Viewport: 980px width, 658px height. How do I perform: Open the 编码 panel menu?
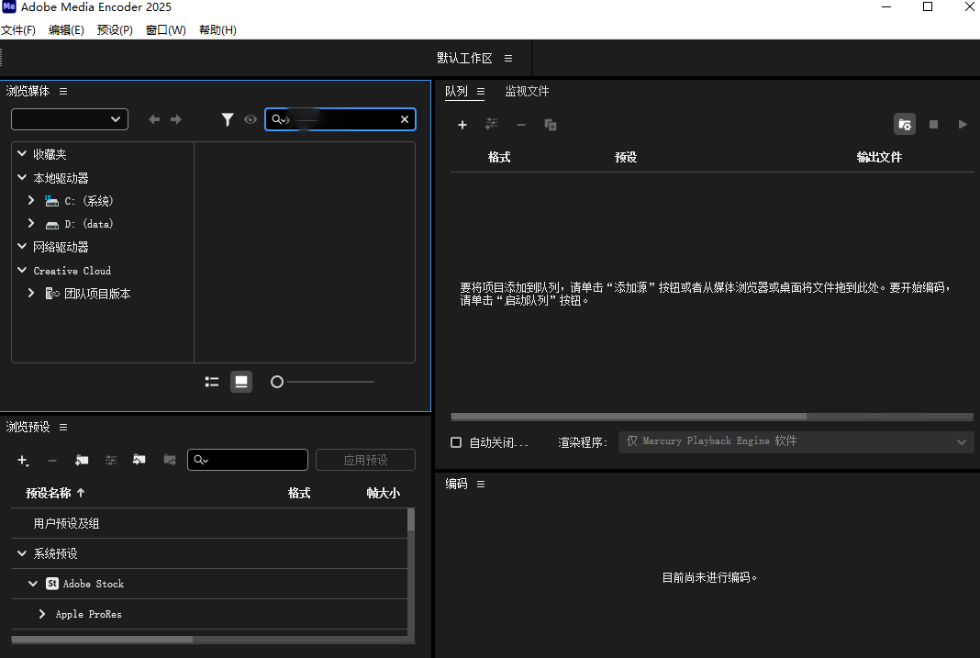481,485
